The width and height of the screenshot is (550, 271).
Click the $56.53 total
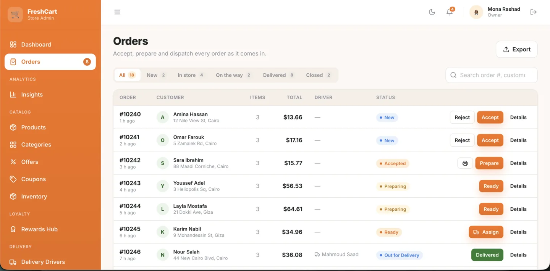pos(292,186)
